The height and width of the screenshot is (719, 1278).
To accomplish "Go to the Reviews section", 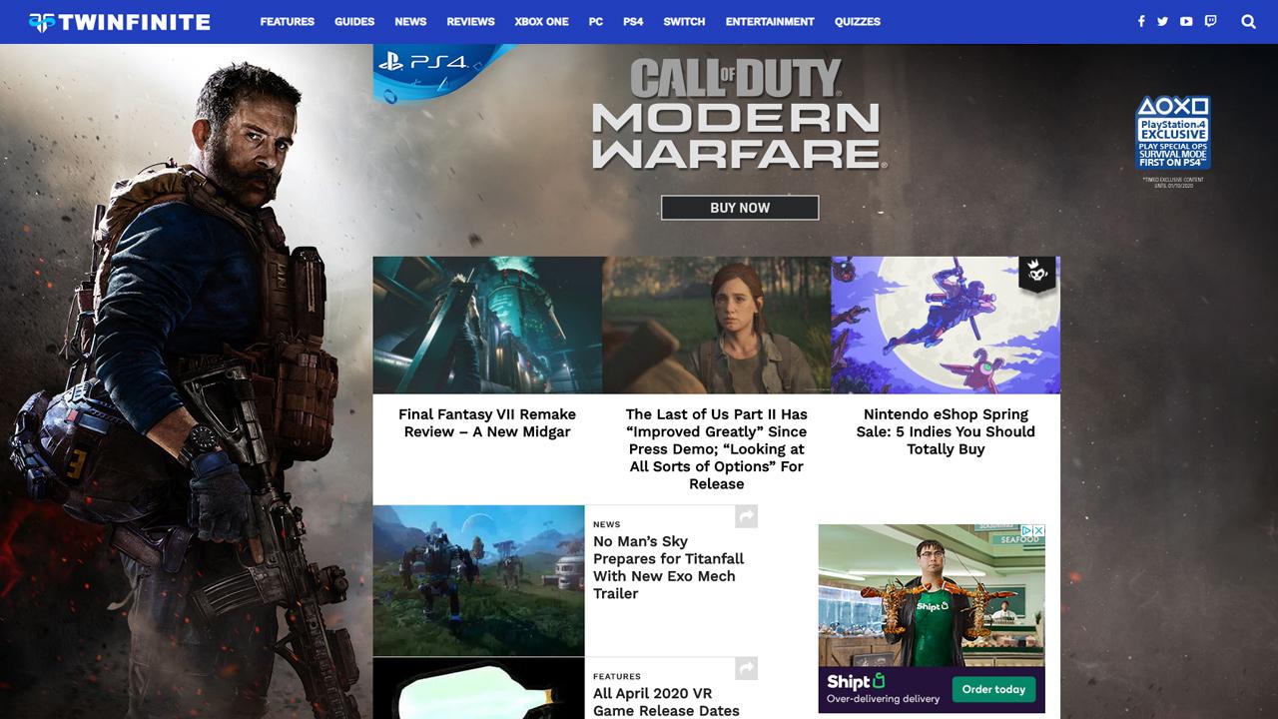I will point(470,21).
